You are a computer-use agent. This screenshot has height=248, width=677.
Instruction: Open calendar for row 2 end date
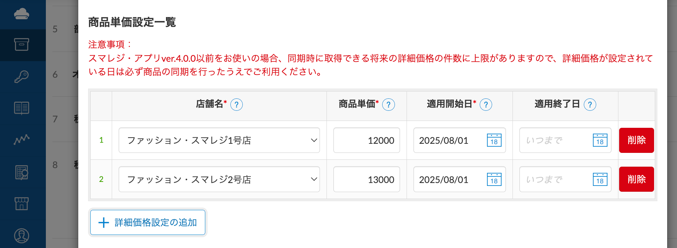[600, 179]
